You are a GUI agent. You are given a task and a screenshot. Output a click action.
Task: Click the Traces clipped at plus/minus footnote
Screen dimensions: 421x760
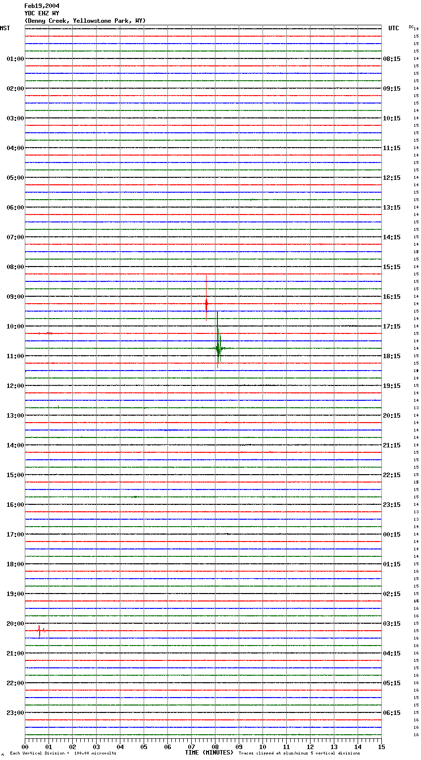(299, 753)
